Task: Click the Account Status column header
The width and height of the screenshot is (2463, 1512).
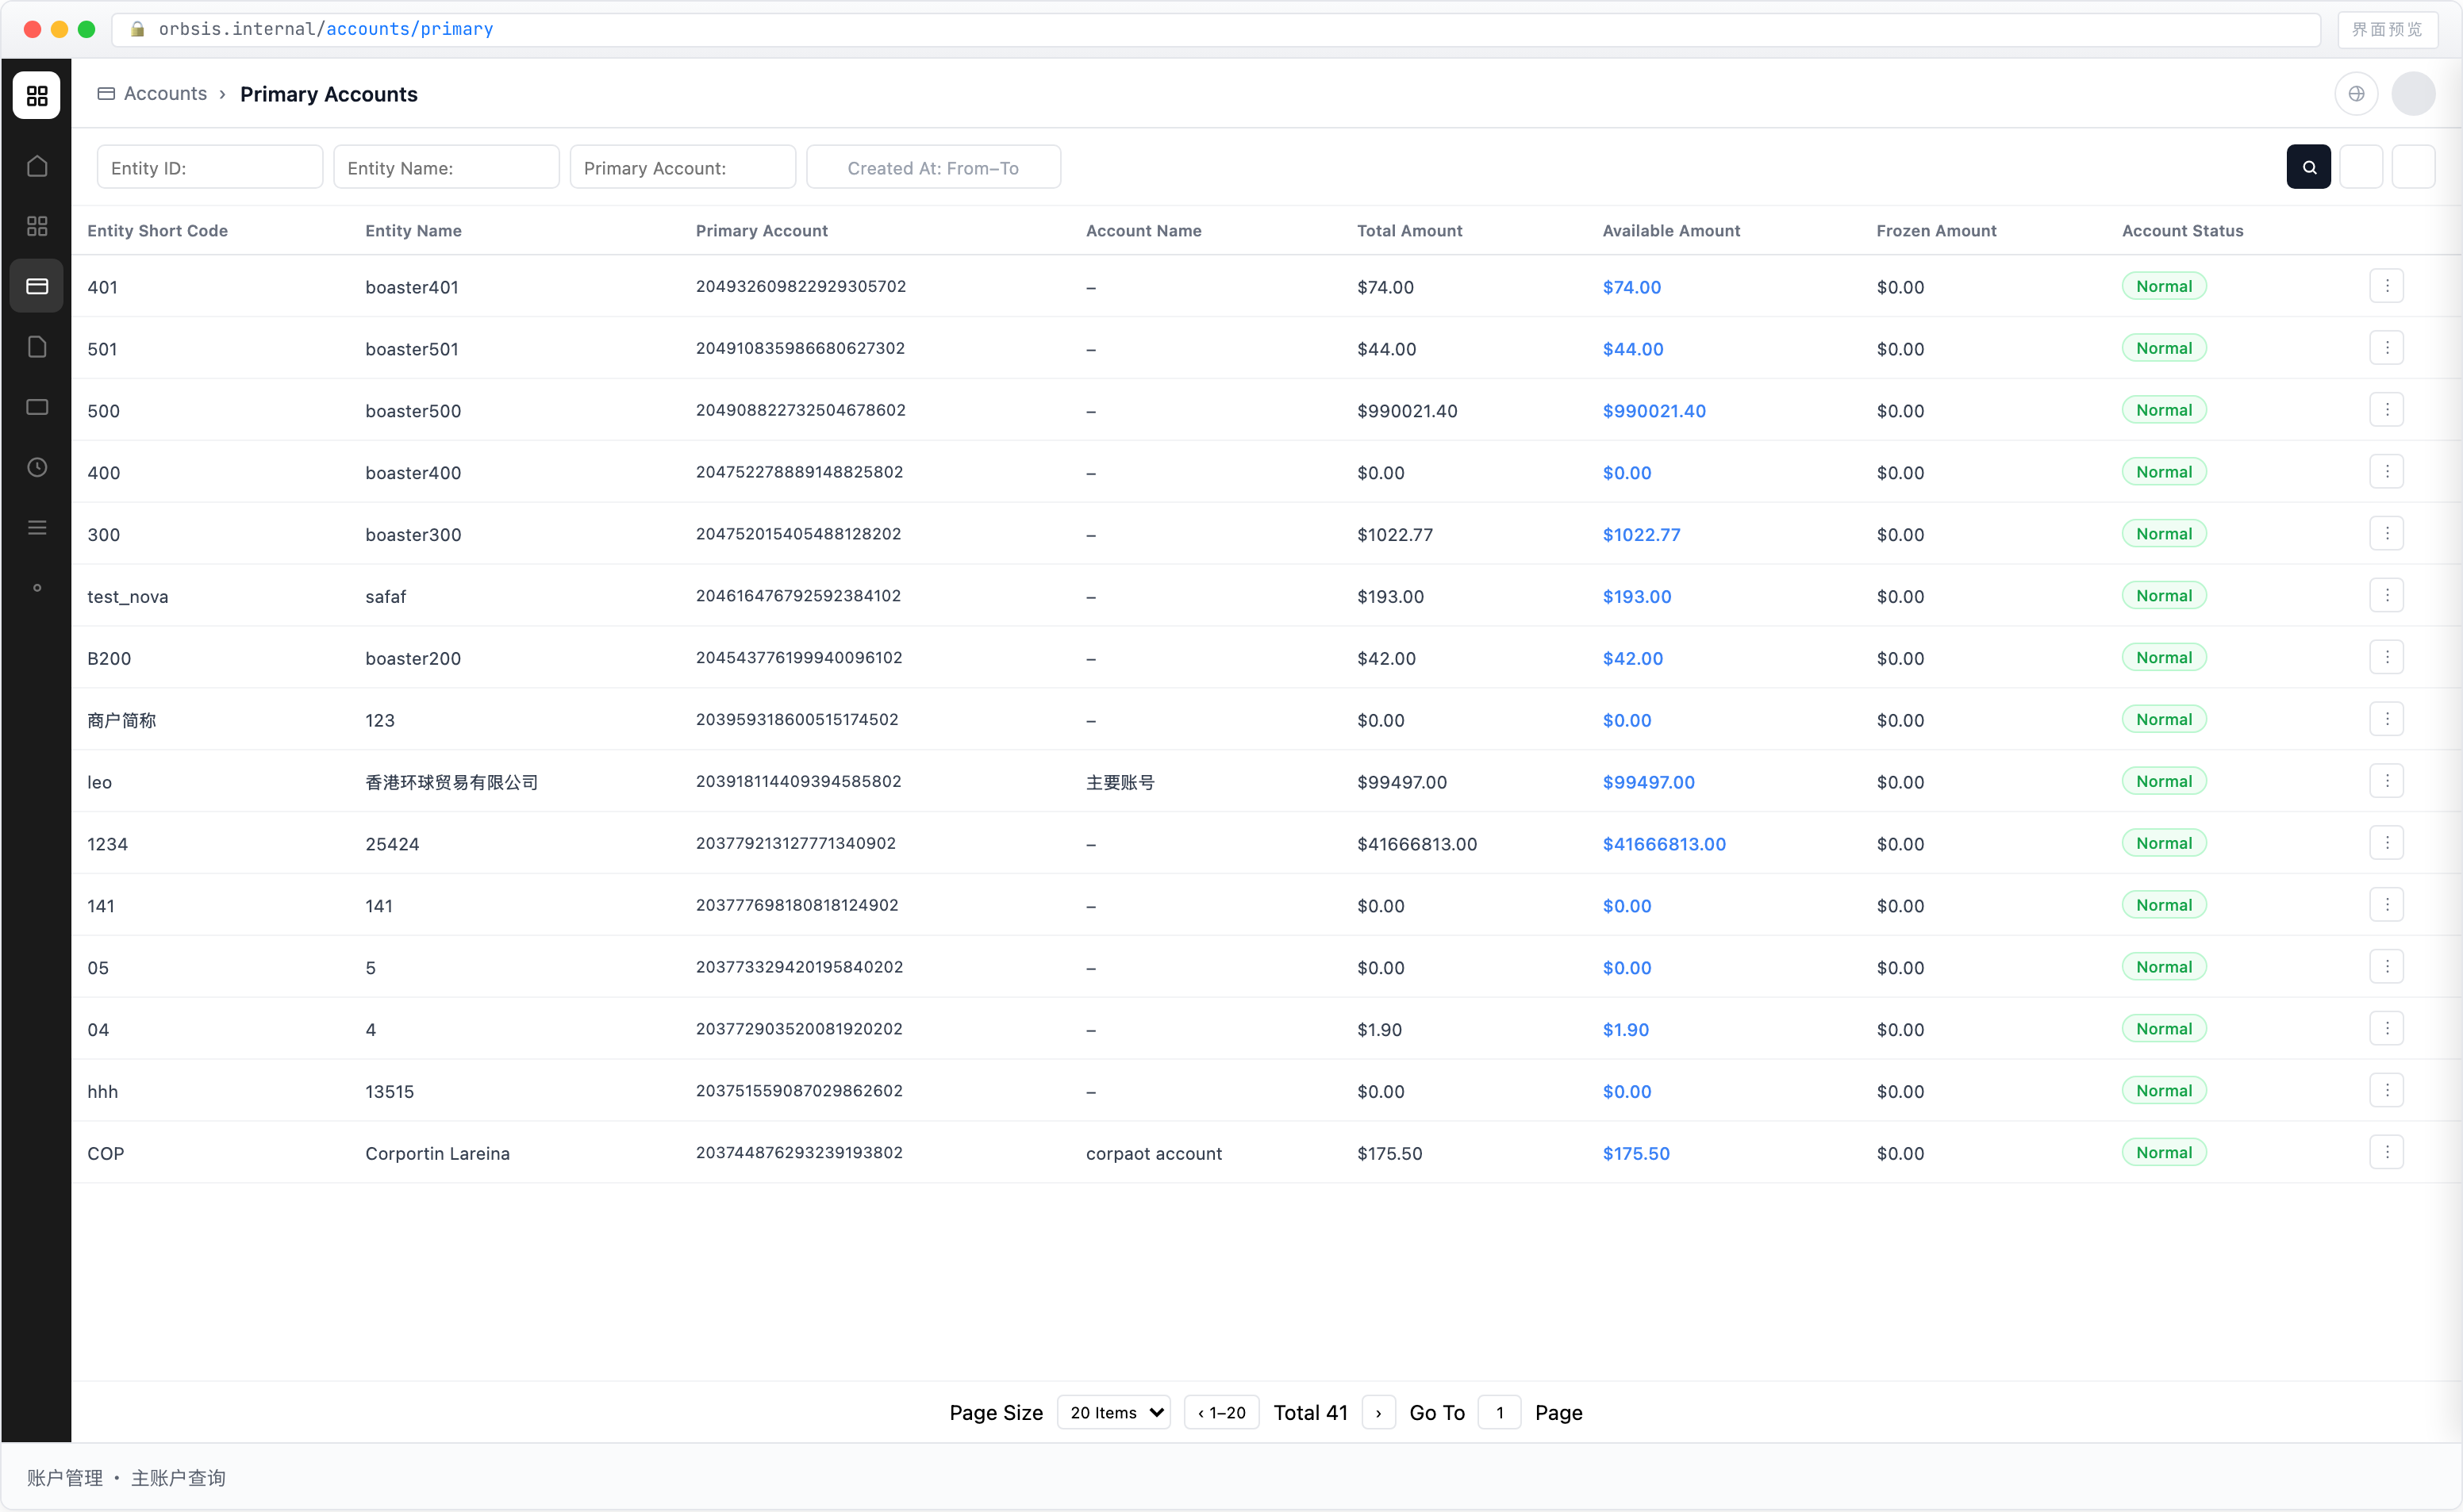Action: [2183, 231]
